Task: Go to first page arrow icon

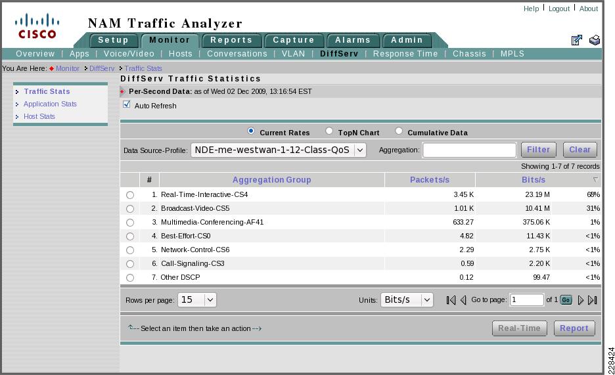Action: pyautogui.click(x=451, y=300)
